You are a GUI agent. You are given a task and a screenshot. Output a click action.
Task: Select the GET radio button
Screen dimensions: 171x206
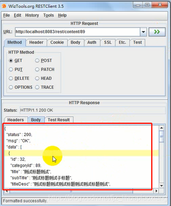click(x=11, y=60)
